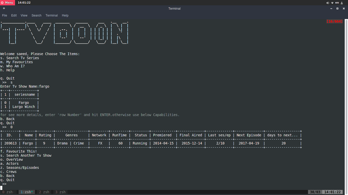Click 'Rating' column header
The height and width of the screenshot is (195, 348).
point(45,135)
